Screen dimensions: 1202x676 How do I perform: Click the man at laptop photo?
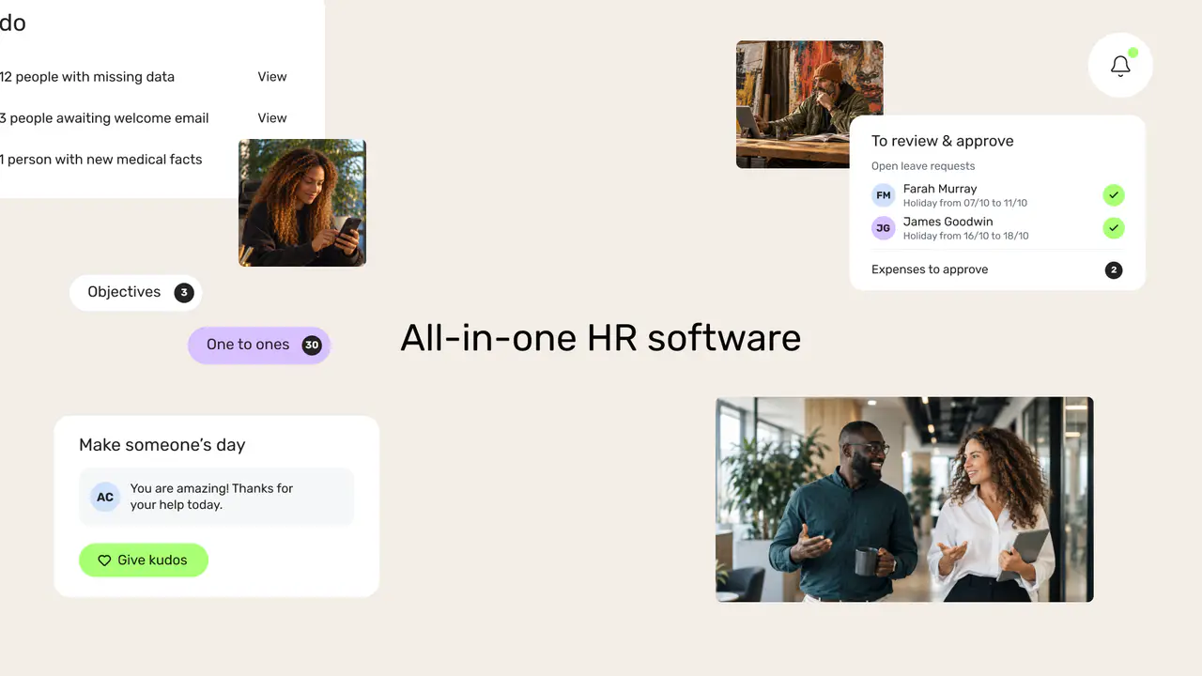click(809, 104)
